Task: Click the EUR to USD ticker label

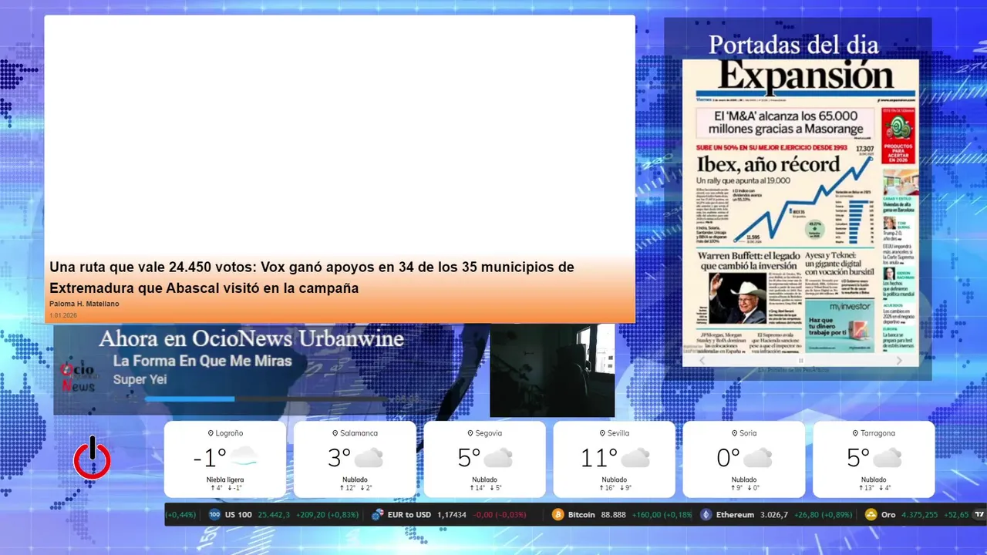Action: click(x=409, y=514)
